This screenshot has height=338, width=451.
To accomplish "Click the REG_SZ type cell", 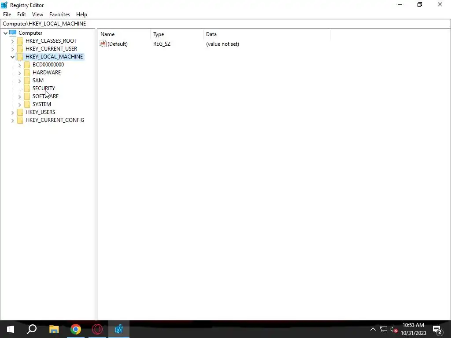I will click(x=162, y=44).
